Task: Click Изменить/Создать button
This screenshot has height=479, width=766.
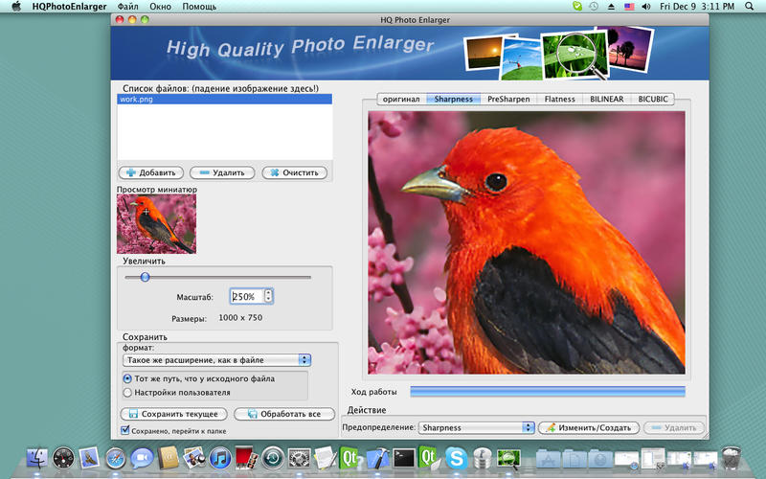Action: [589, 427]
